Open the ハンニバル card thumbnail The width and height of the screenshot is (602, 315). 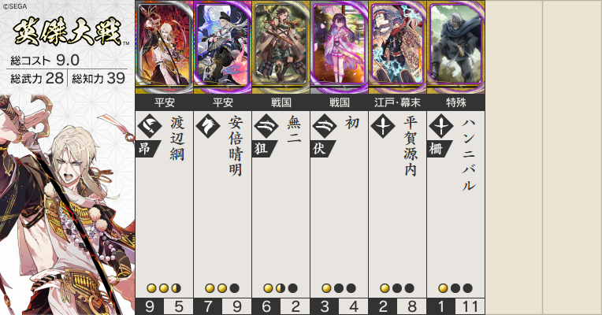(456, 46)
